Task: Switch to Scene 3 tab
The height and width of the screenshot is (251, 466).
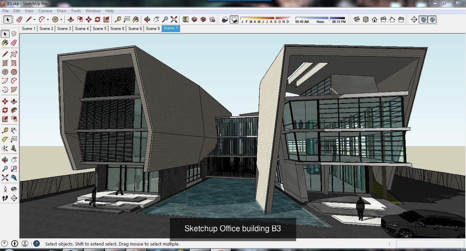Action: pos(64,29)
